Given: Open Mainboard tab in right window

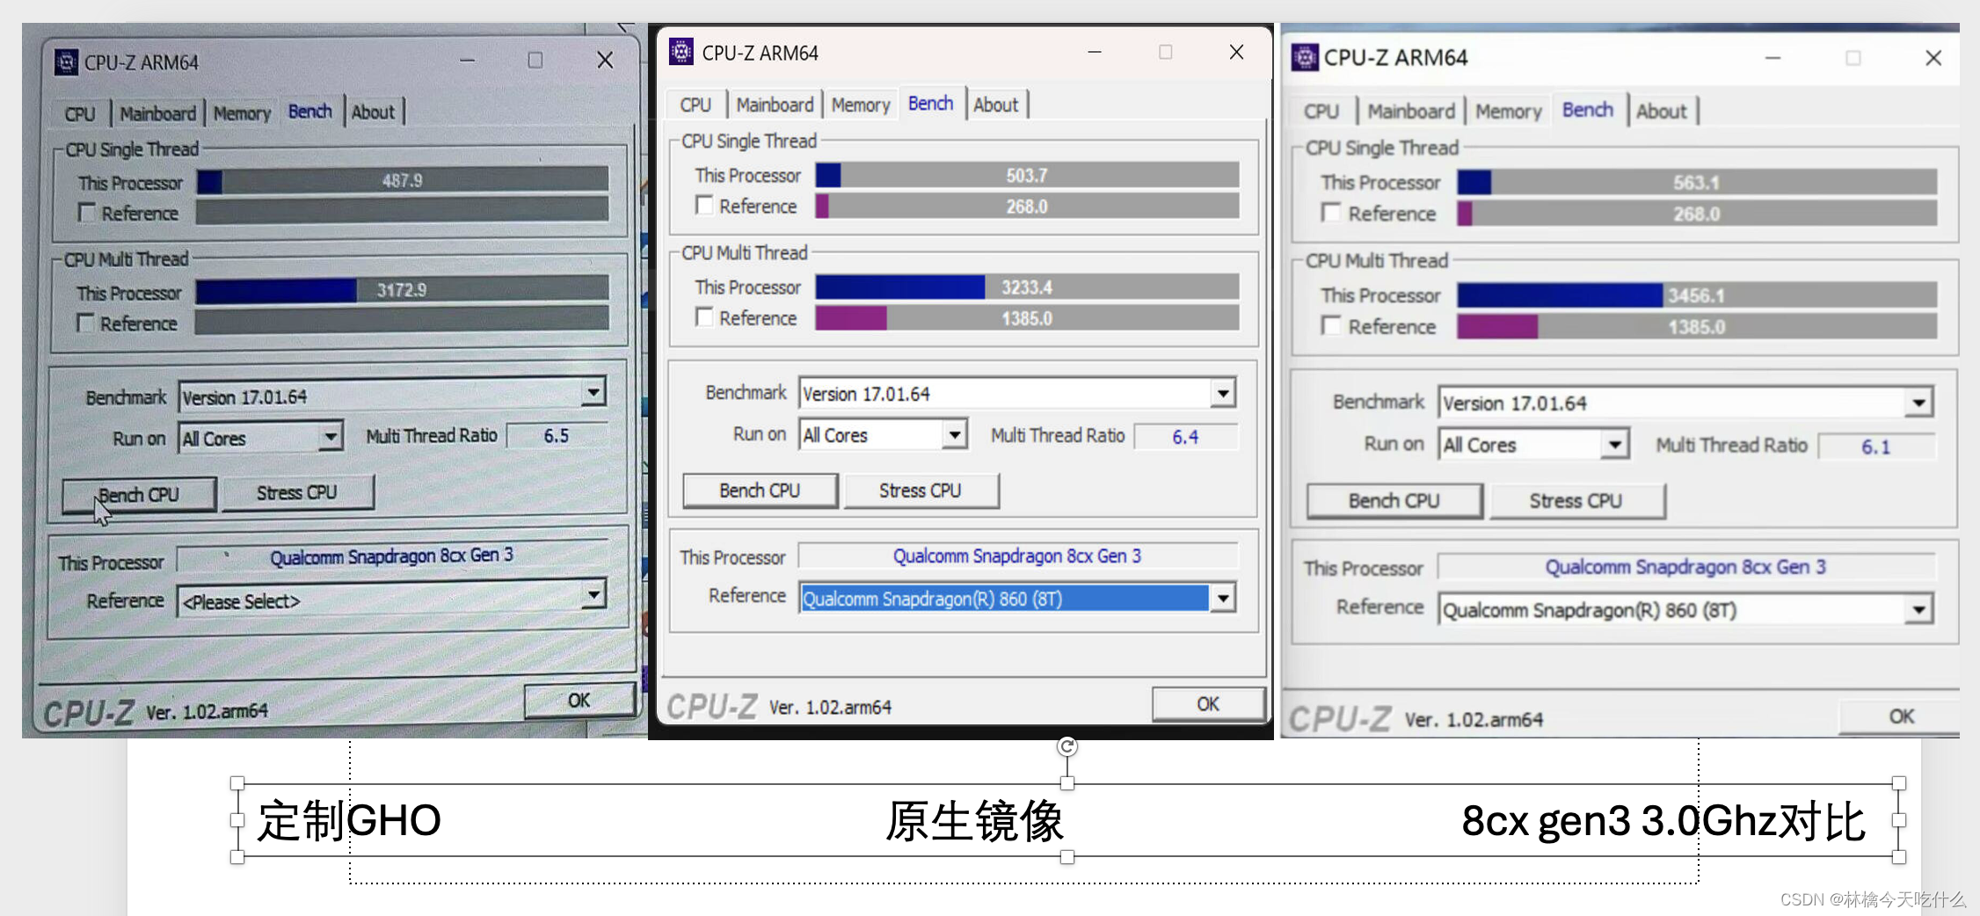Looking at the screenshot, I should click(1411, 111).
